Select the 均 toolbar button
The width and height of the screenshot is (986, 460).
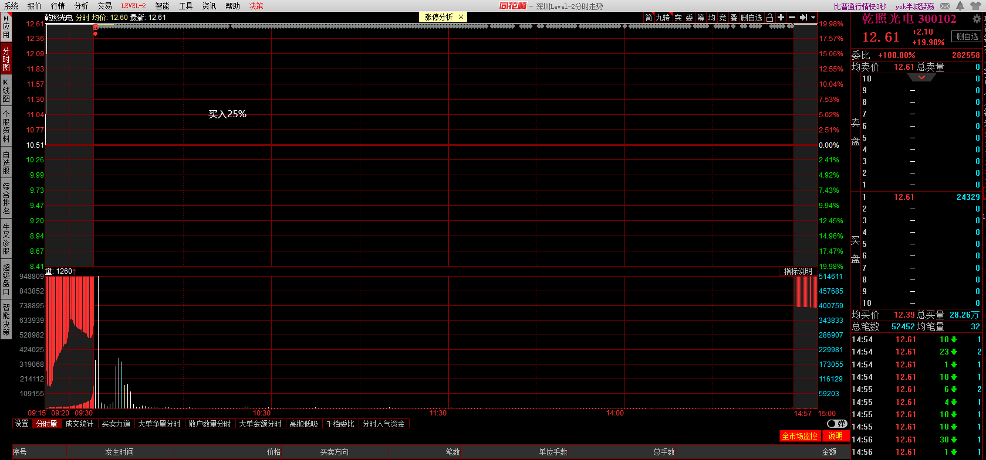[712, 18]
